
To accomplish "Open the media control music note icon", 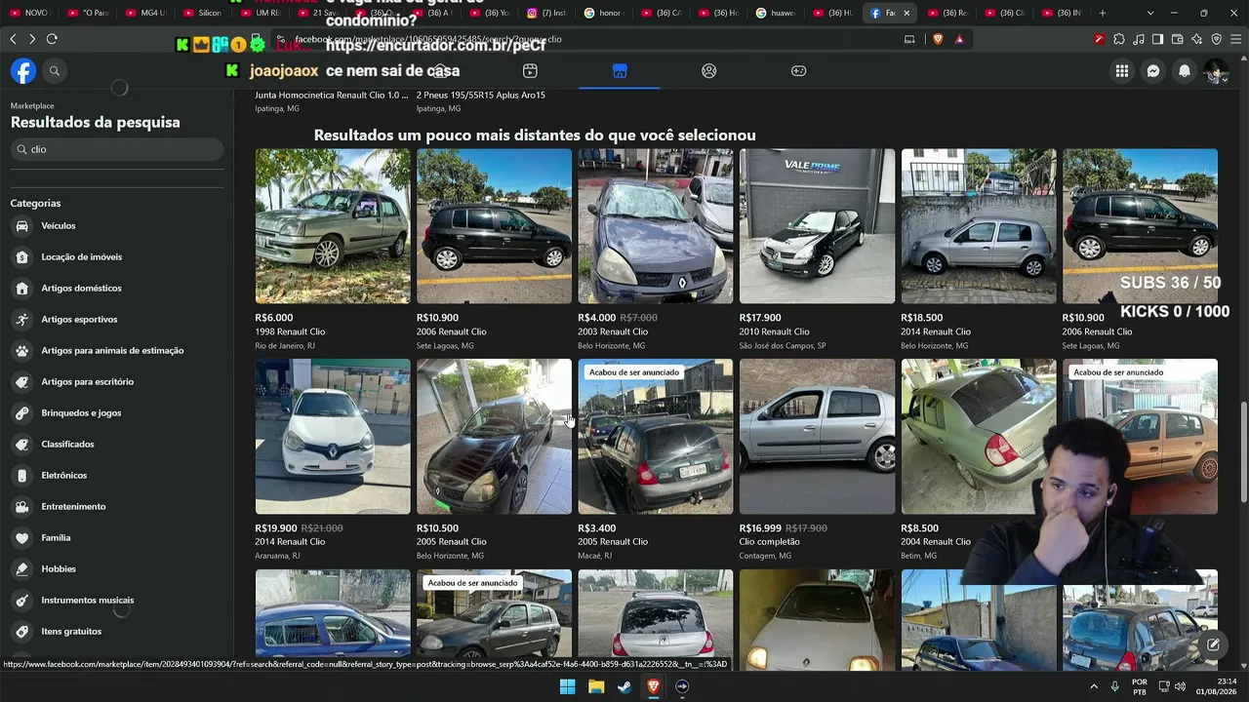I will coord(1138,39).
